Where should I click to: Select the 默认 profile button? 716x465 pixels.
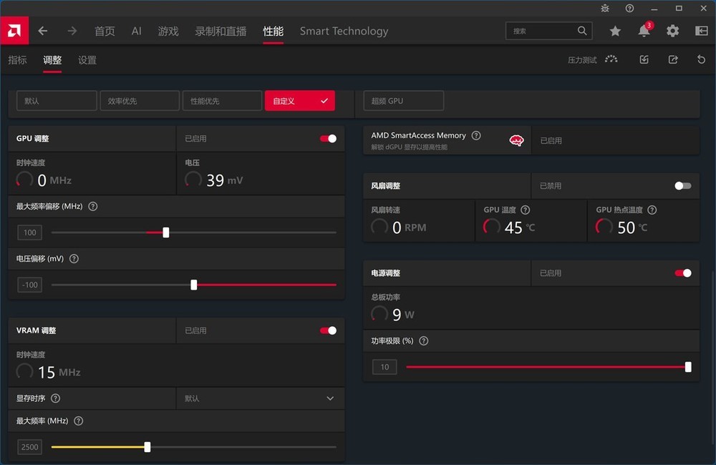[57, 101]
